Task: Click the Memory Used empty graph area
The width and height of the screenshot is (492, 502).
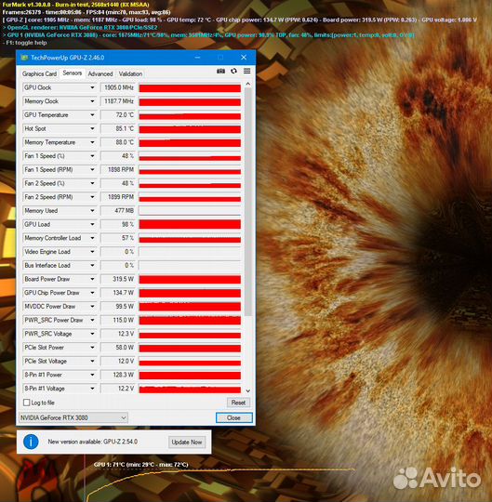Action: (x=190, y=211)
